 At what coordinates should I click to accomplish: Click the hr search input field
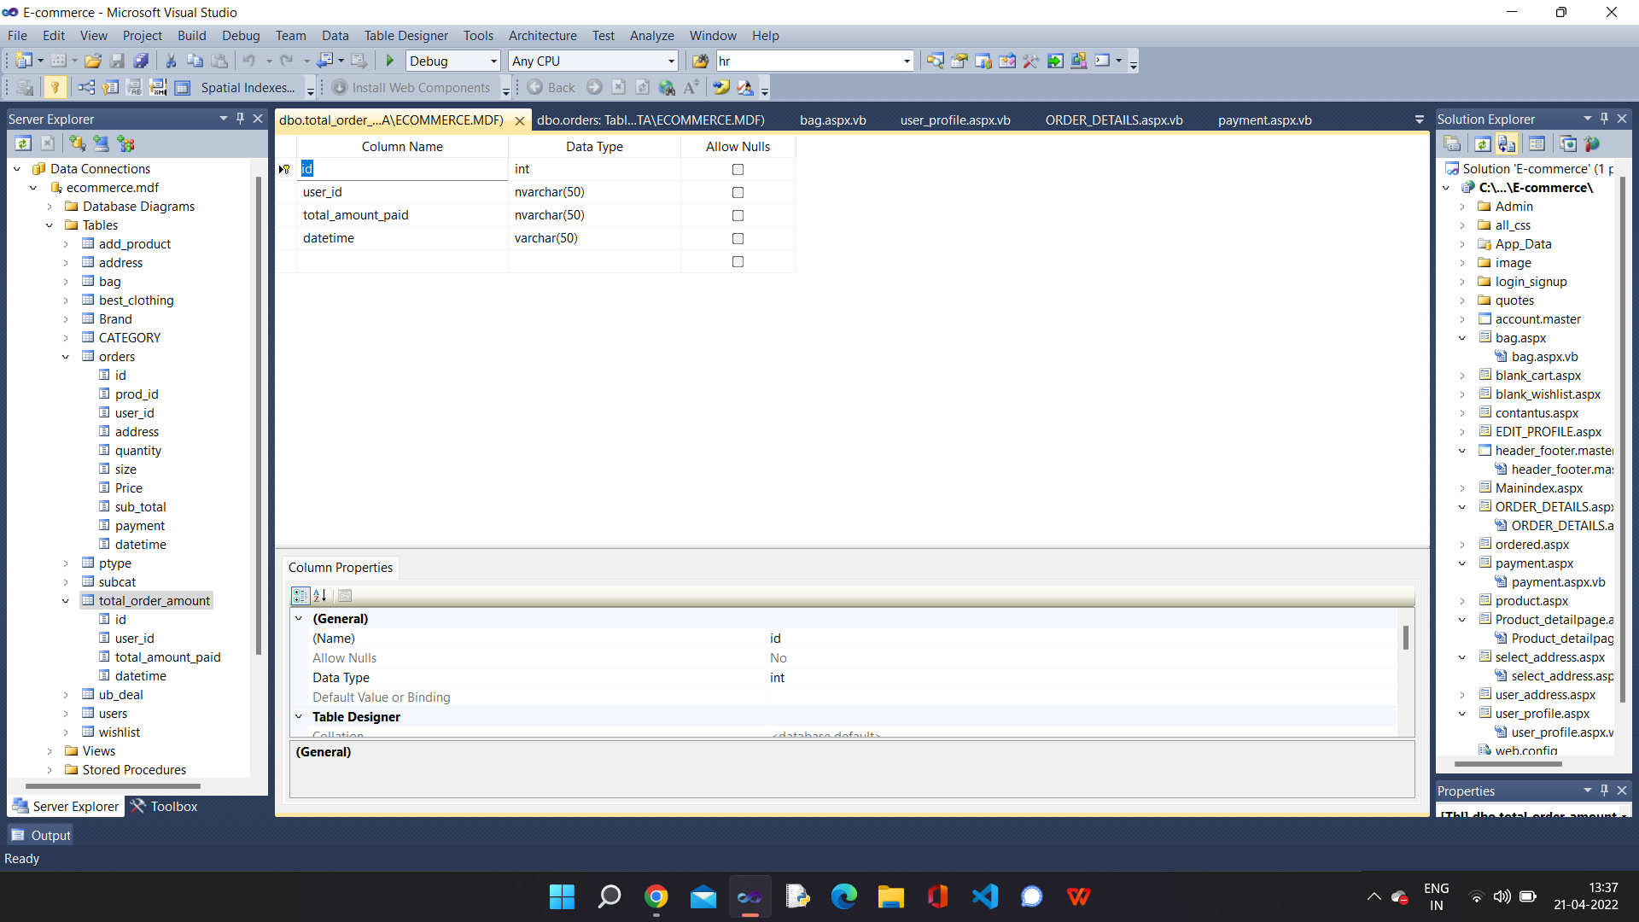(x=808, y=61)
